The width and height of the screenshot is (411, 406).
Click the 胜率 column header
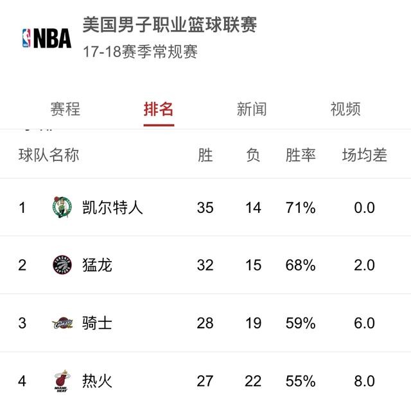[301, 155]
